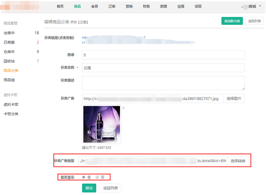Click the 排序 input field

[163, 55]
